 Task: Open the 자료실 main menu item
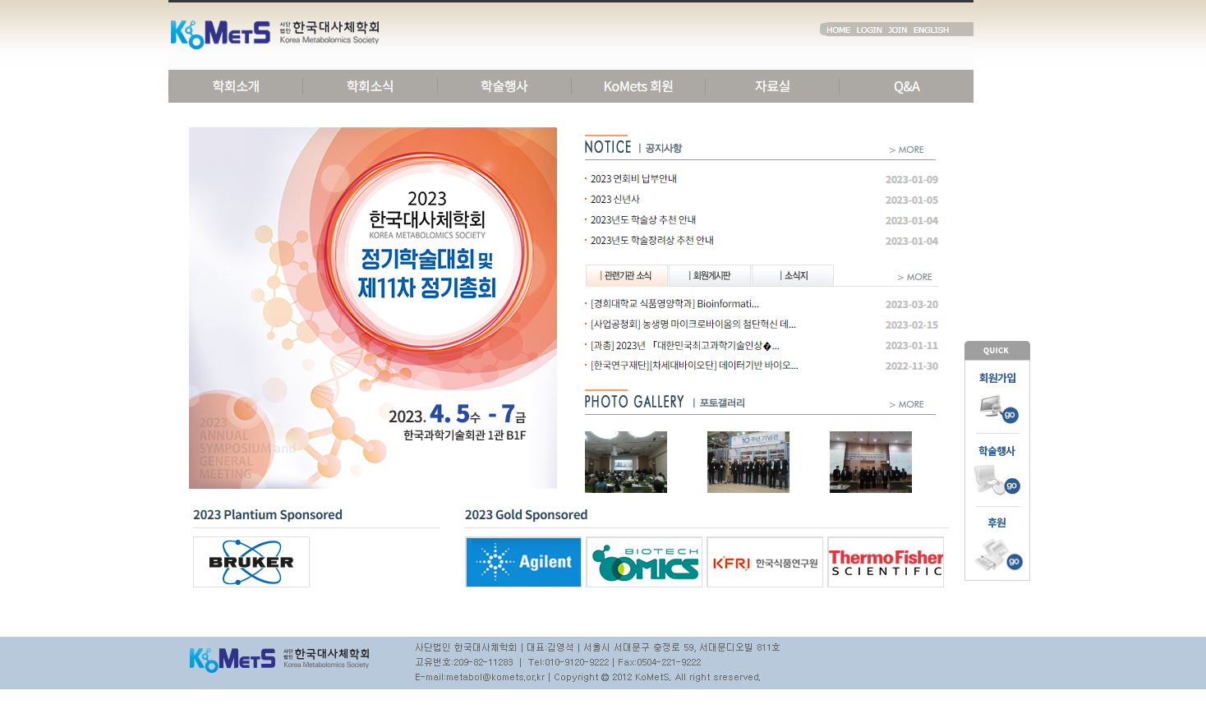click(772, 86)
